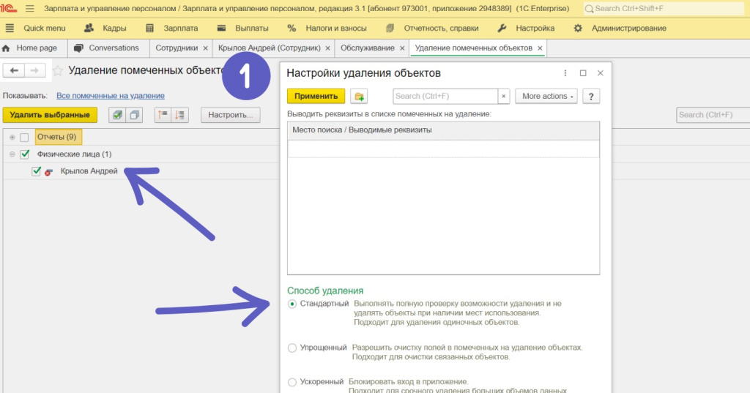The height and width of the screenshot is (393, 750).
Task: Open help with the question mark button
Action: pos(591,96)
